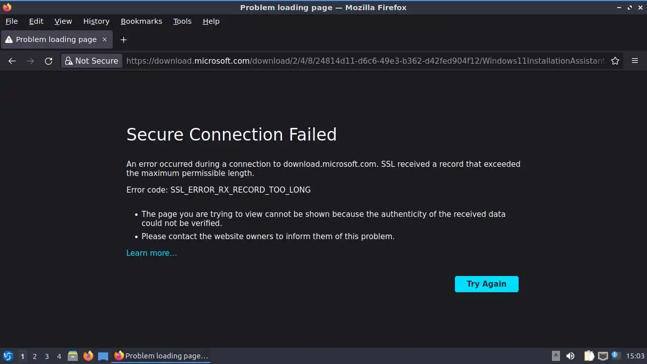The height and width of the screenshot is (364, 647).
Task: Launch Firefox from the taskbar quick launcher
Action: (x=88, y=356)
